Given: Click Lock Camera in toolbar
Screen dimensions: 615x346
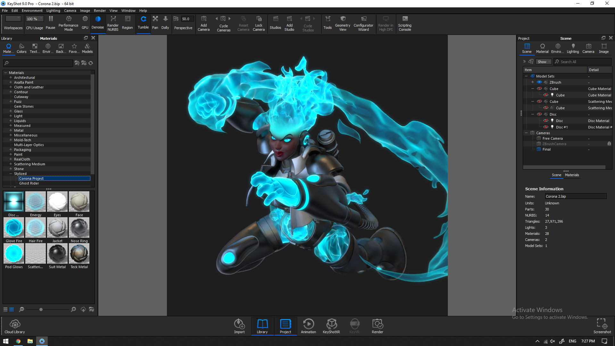Looking at the screenshot, I should tap(258, 23).
